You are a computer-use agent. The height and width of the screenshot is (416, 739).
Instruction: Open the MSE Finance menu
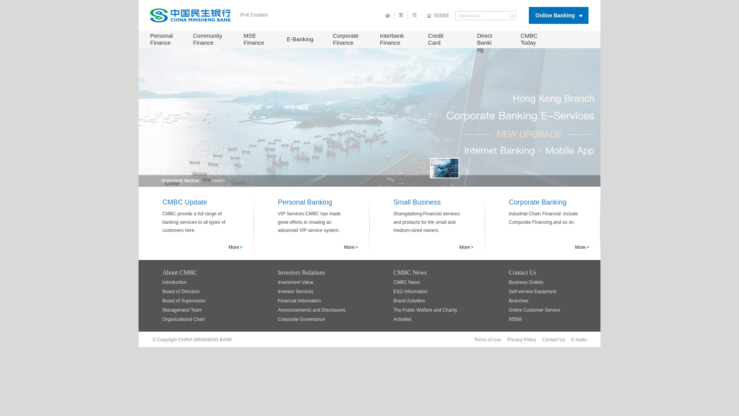pyautogui.click(x=254, y=39)
